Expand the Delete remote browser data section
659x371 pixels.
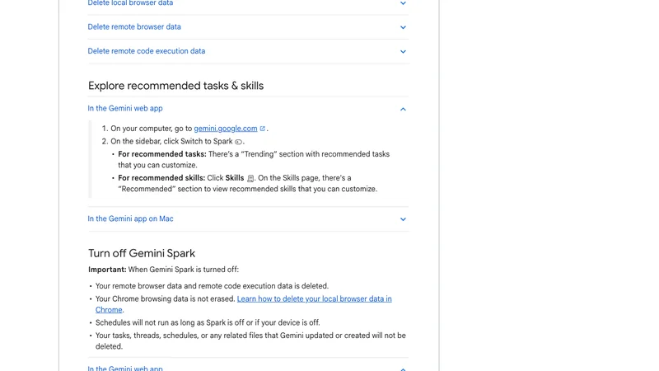click(248, 27)
